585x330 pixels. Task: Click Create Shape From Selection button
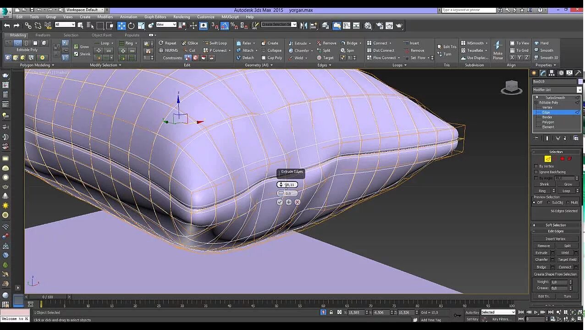(555, 274)
